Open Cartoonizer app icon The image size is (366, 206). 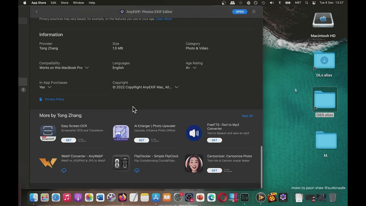point(194,163)
